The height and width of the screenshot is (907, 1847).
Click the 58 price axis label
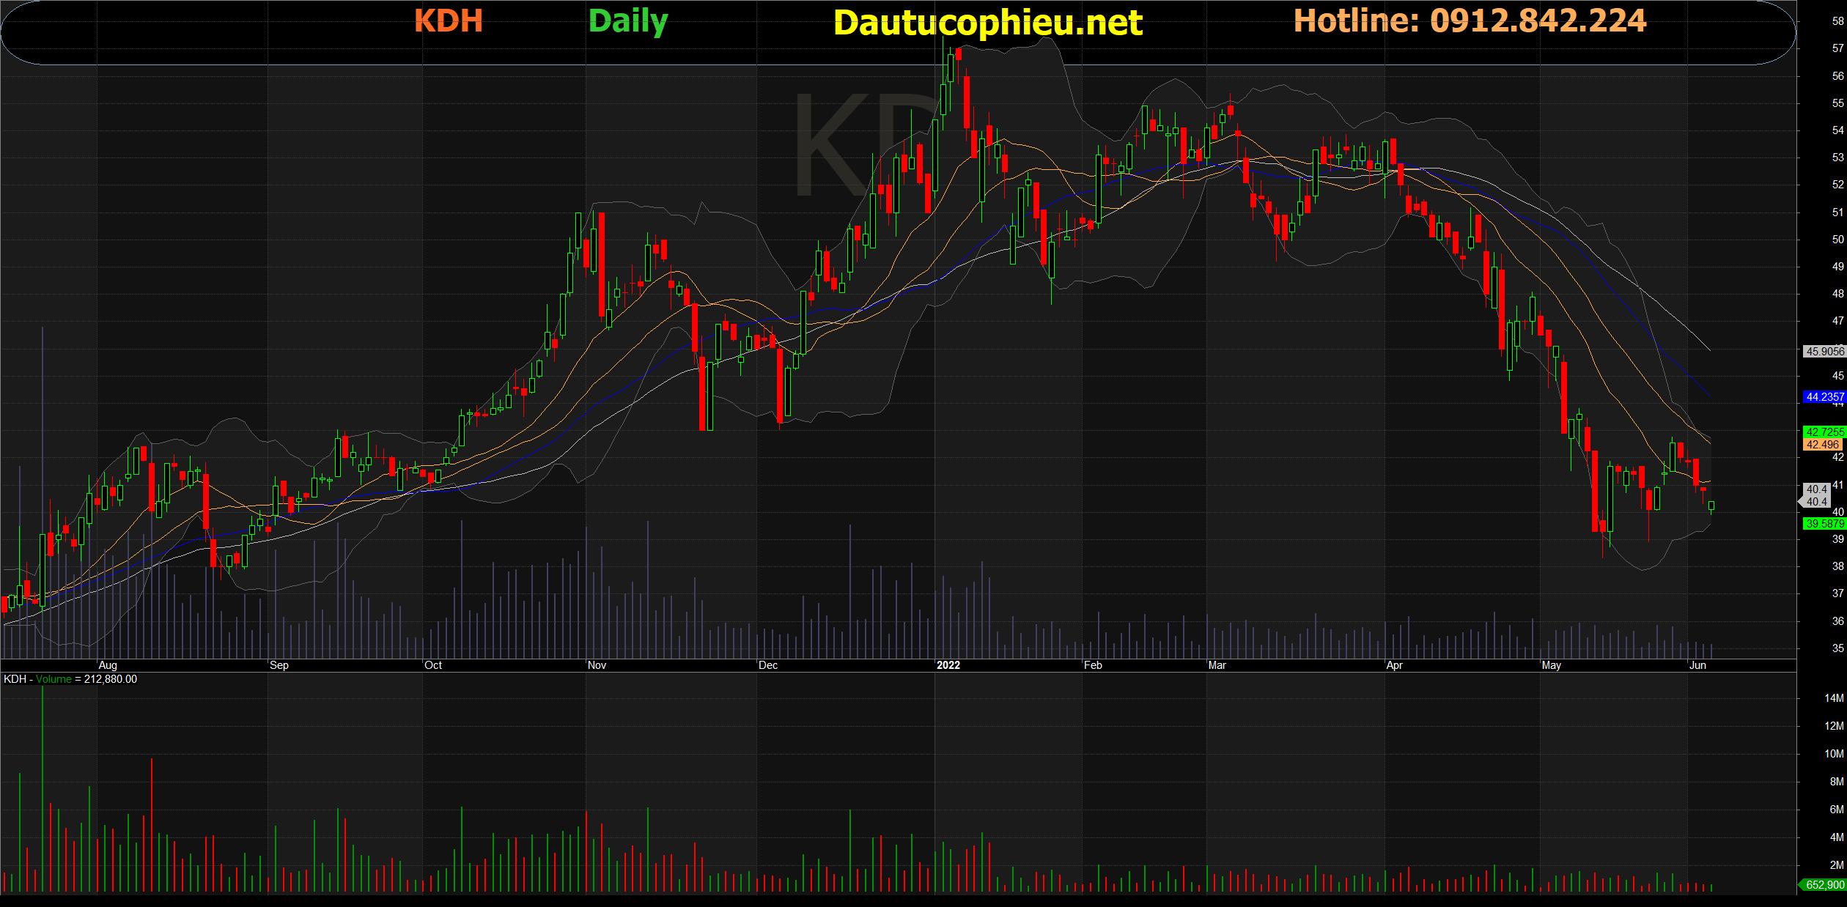tap(1837, 21)
